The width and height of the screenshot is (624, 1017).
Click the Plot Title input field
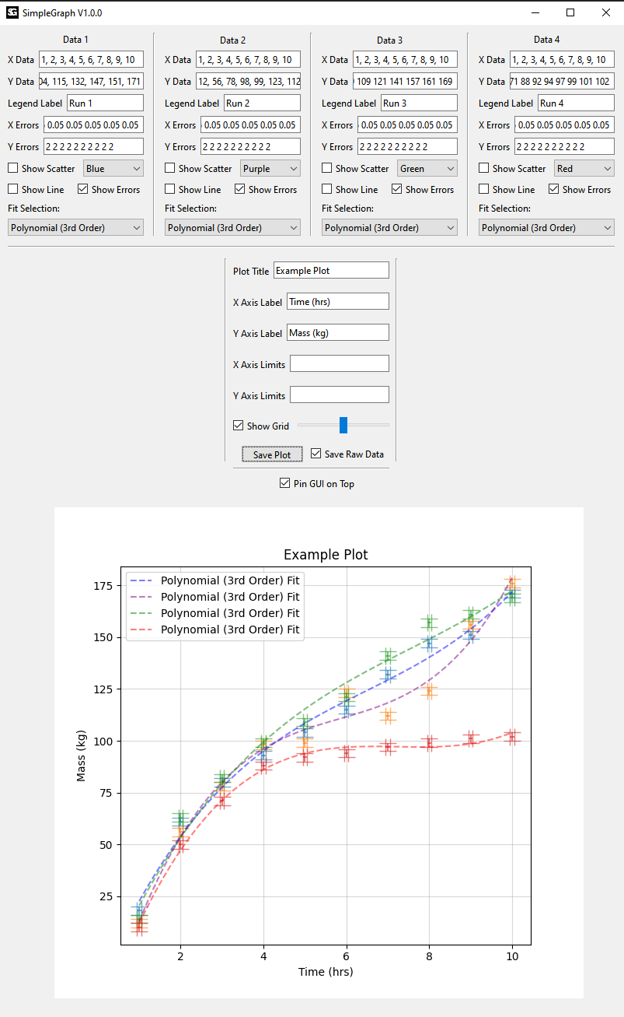pos(331,270)
